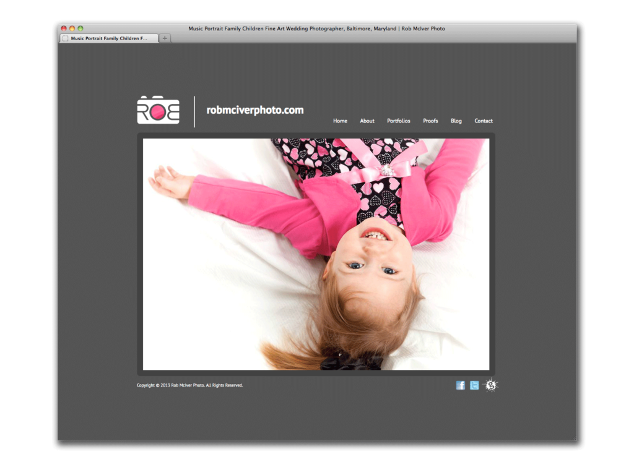Click the tab's placeholder favicon
Image resolution: width=634 pixels, height=475 pixels.
coord(66,38)
